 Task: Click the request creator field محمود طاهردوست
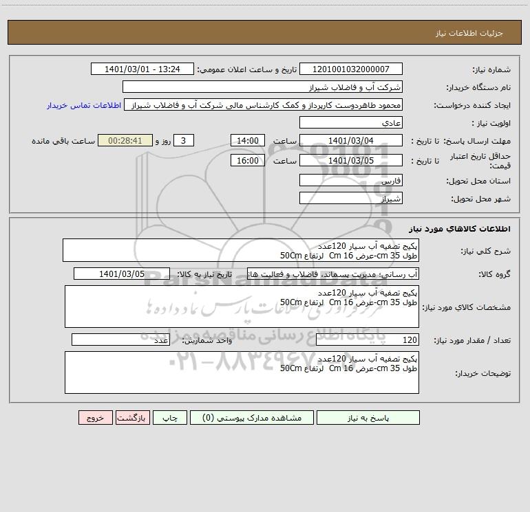click(x=264, y=104)
